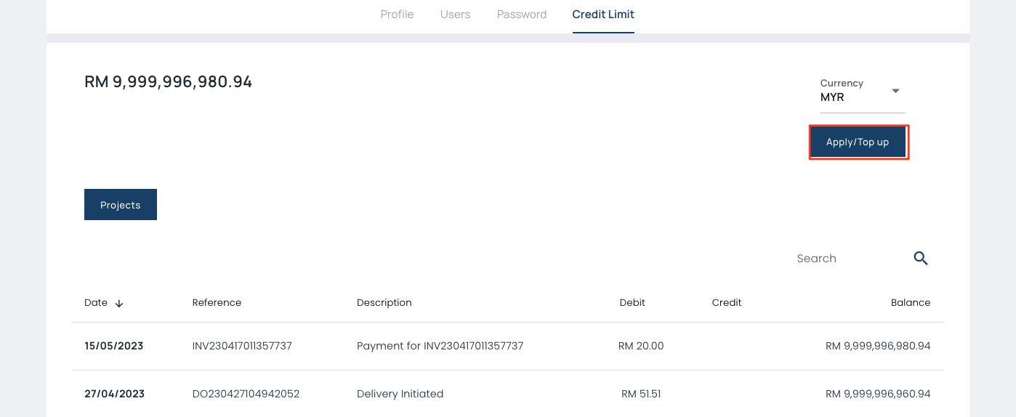The height and width of the screenshot is (417, 1016).
Task: Expand the Currency dropdown arrow
Action: click(x=895, y=91)
